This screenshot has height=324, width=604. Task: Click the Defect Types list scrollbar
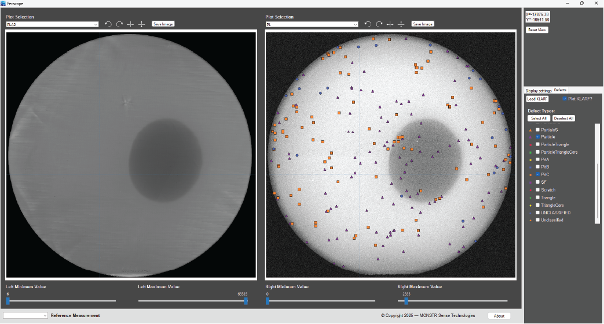click(598, 173)
